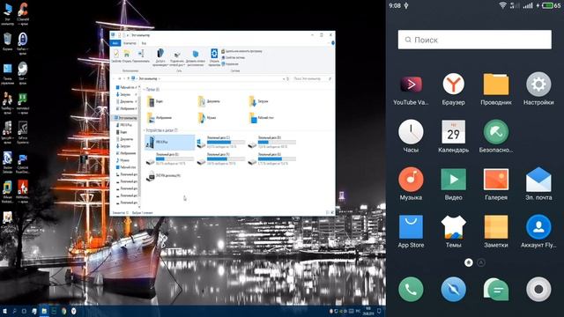Select Локальный диск (D:) drive
Image resolution: width=564 pixels, height=317 pixels.
tap(272, 143)
